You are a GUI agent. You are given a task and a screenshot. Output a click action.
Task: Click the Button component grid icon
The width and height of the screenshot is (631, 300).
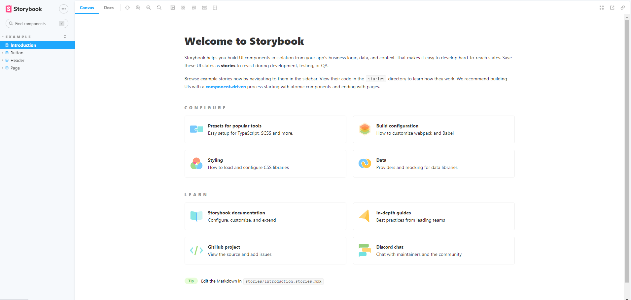[7, 53]
